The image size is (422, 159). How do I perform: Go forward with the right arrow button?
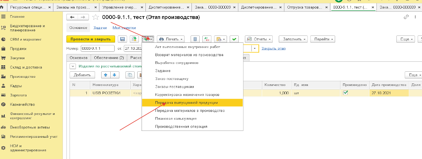pos(83,17)
